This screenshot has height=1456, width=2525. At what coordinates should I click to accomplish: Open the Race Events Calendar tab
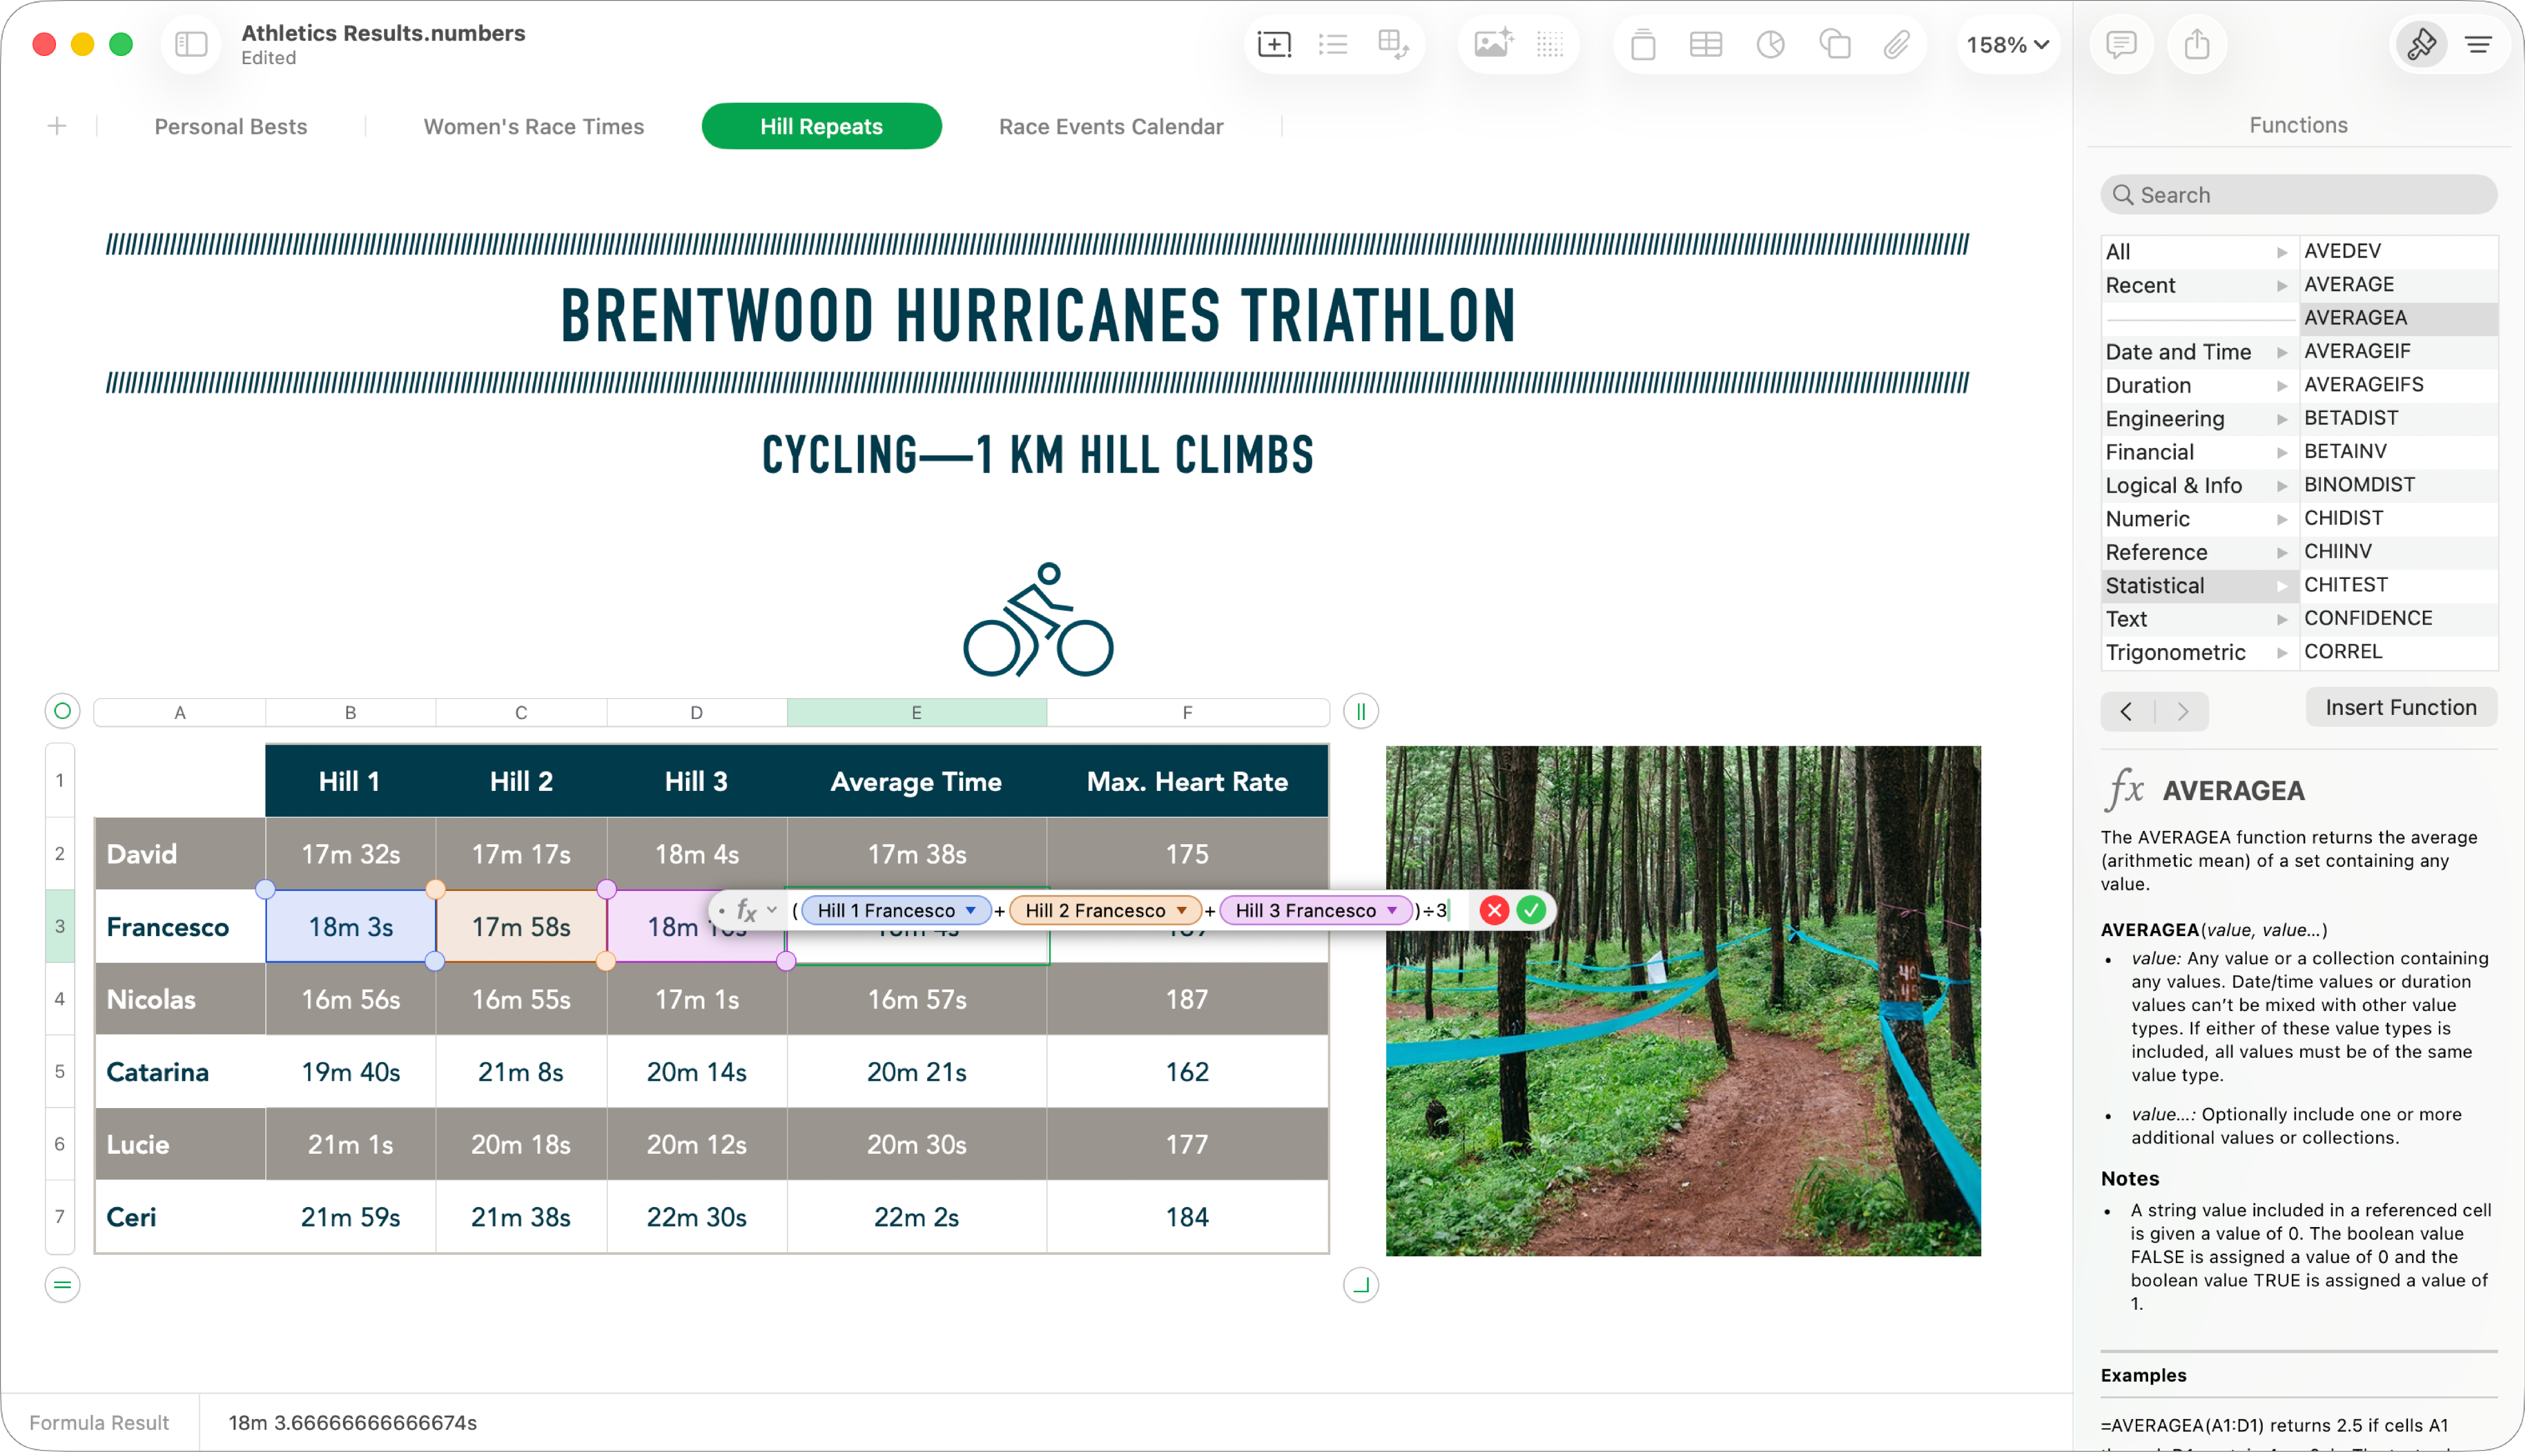[x=1110, y=127]
